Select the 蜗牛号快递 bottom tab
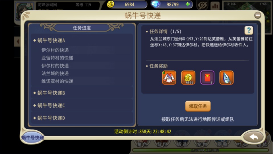Viewport: 273px width, 154px height. tap(32, 137)
